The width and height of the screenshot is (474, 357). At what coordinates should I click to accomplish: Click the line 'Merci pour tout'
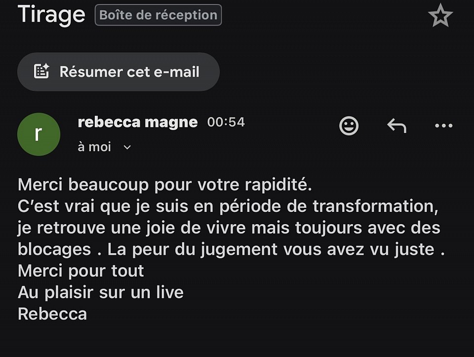coord(81,271)
